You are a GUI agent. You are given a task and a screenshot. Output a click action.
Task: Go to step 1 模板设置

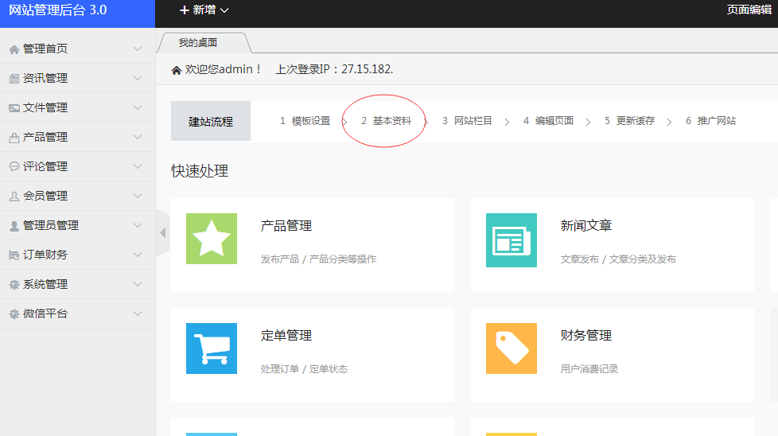(305, 121)
